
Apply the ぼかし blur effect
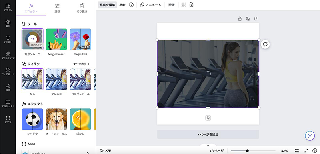point(80,119)
